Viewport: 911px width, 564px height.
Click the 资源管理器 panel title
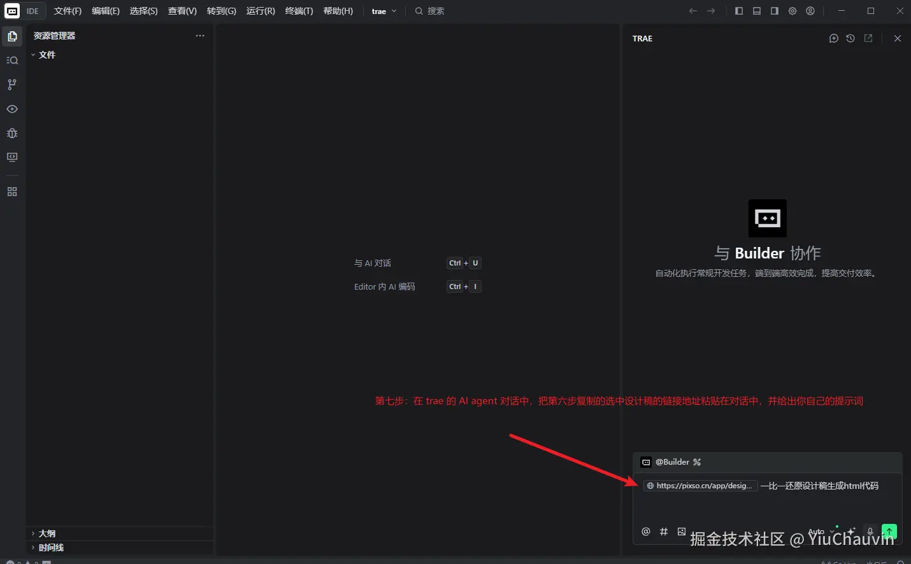point(54,36)
